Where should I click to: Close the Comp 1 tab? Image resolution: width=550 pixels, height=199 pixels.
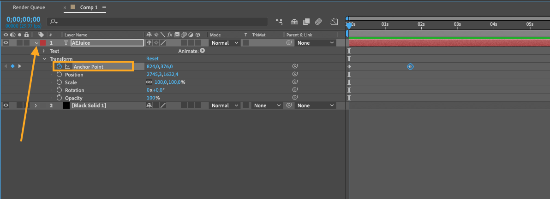pos(65,7)
